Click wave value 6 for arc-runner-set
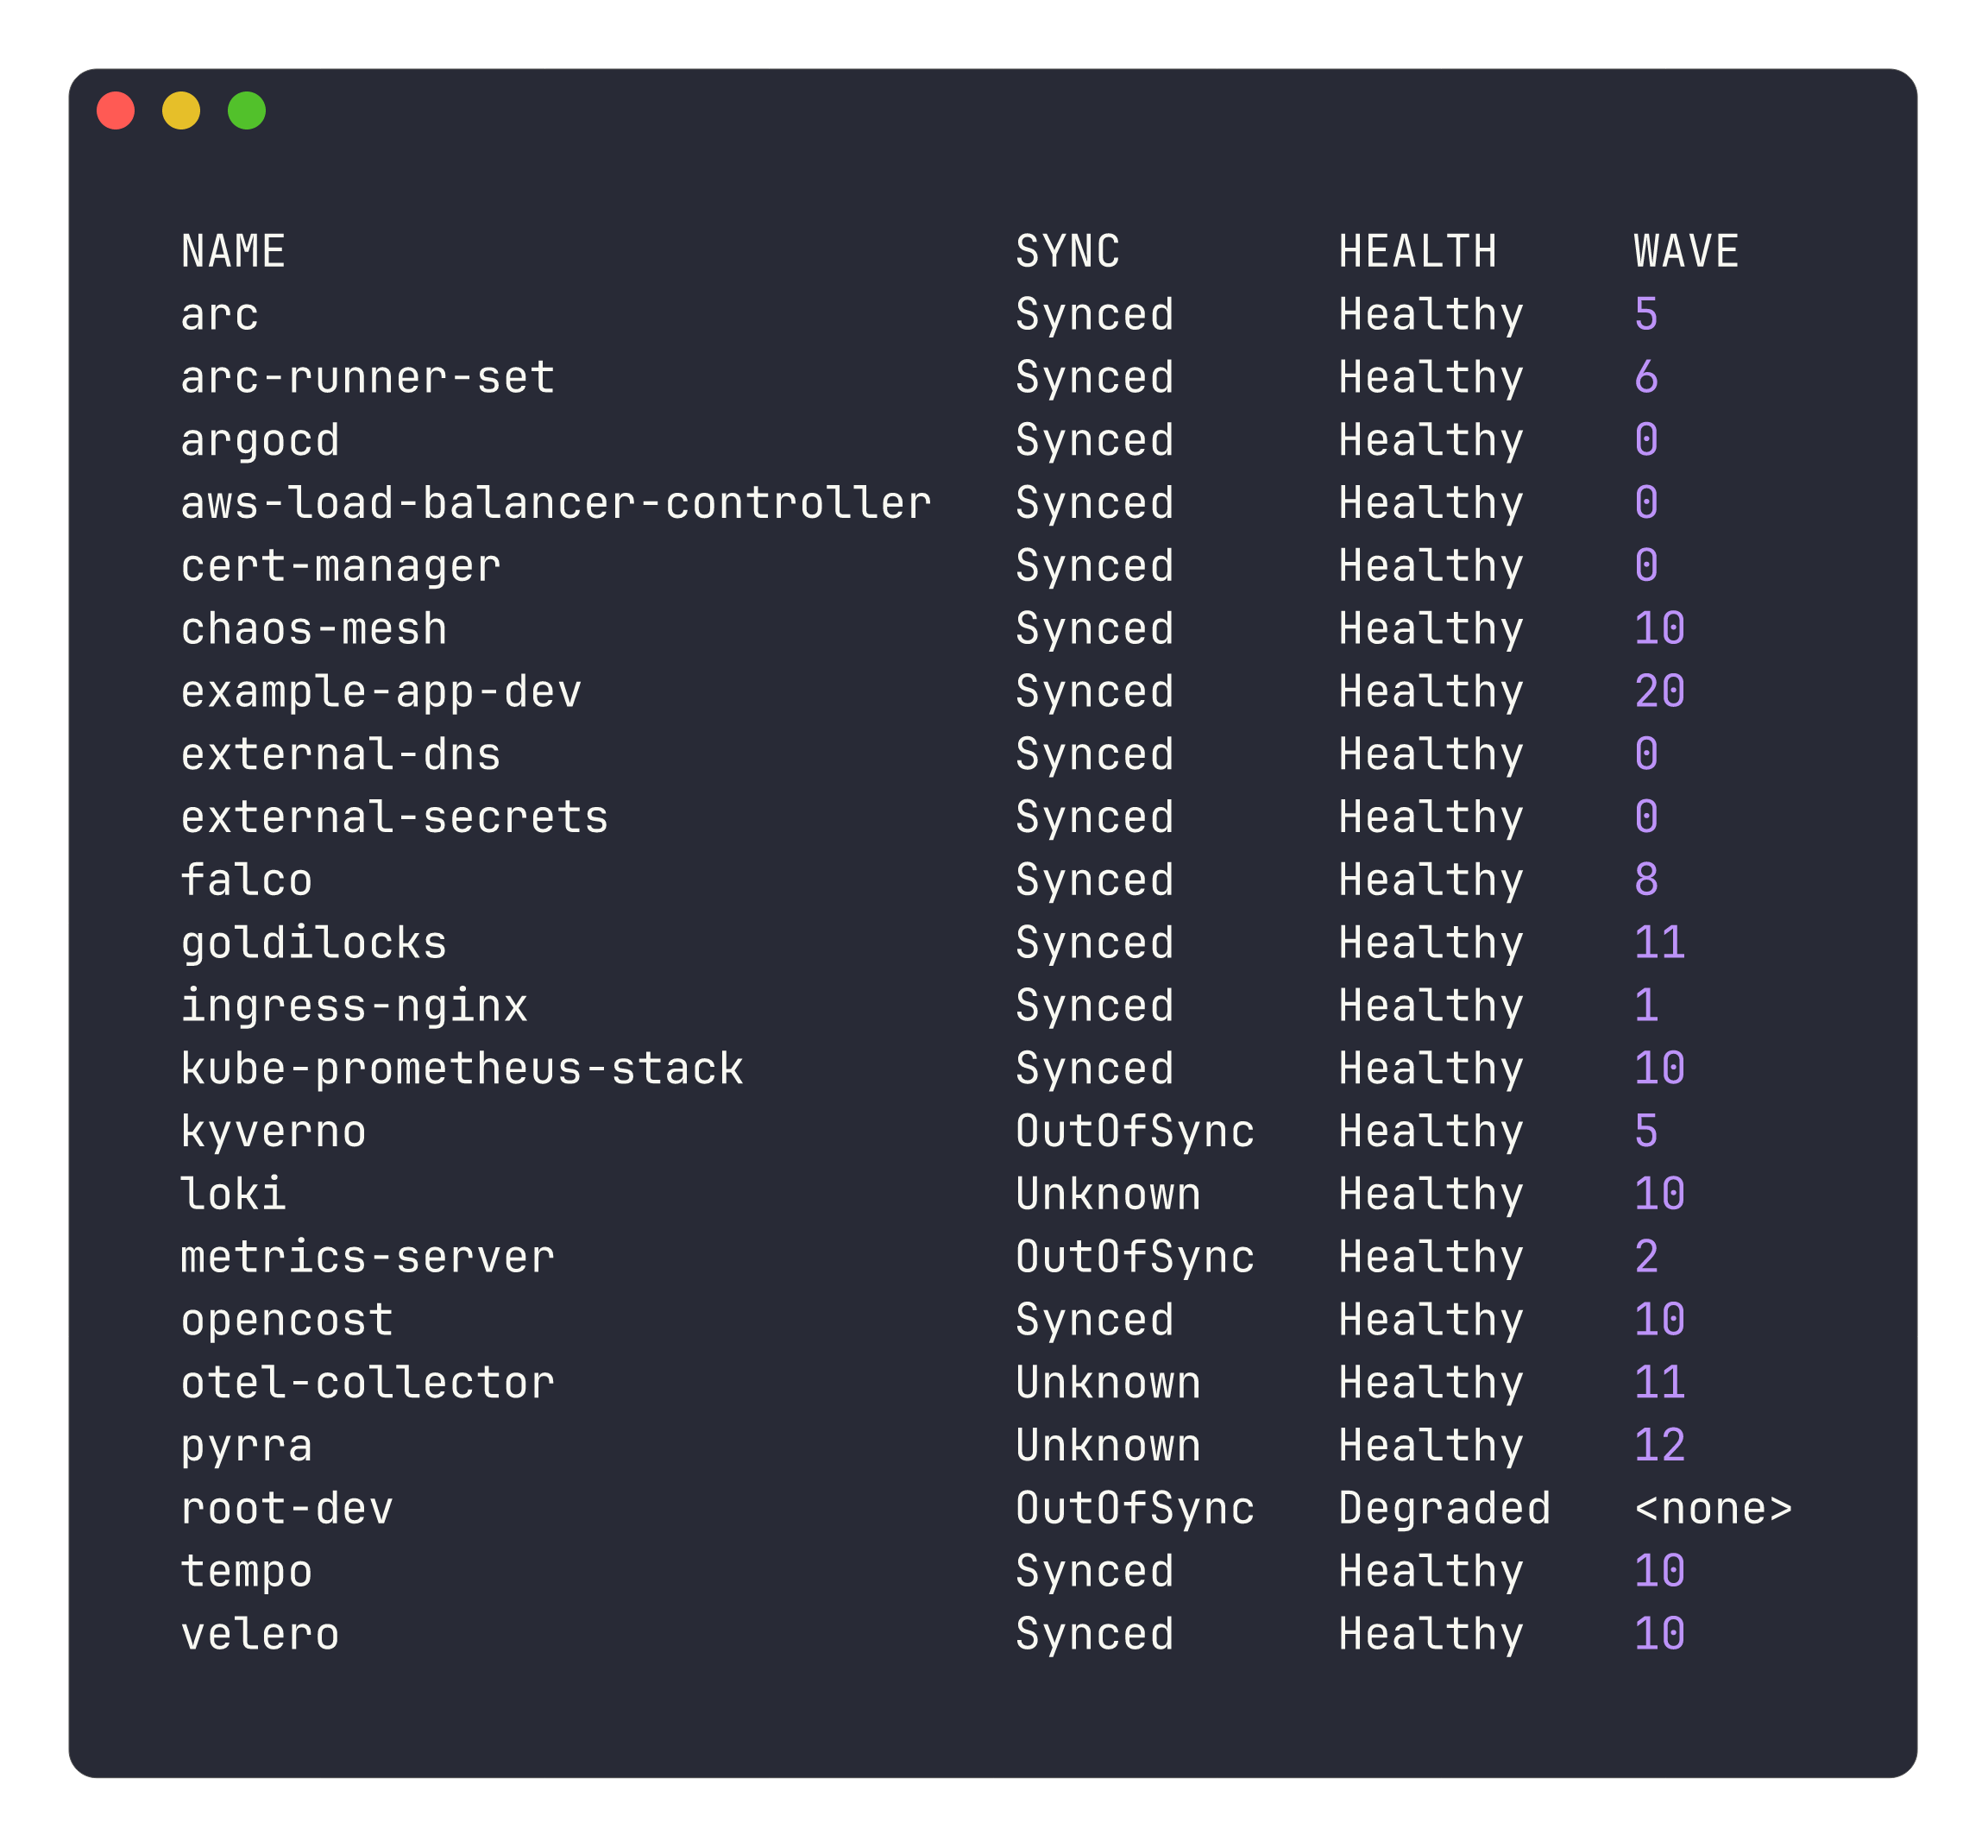Viewport: 1988px width, 1848px height. pos(1646,377)
